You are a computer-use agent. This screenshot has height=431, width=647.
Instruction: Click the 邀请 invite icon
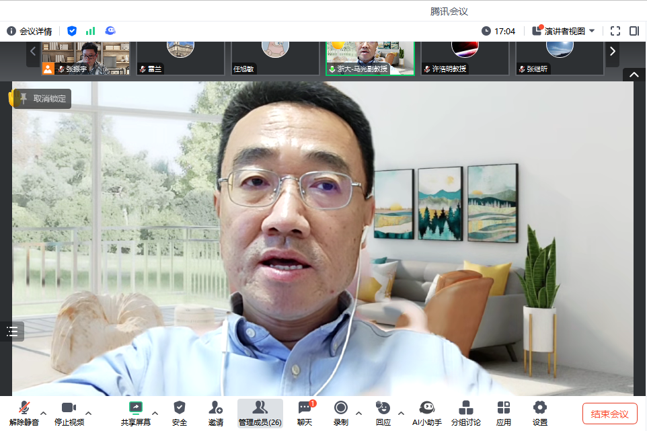215,412
